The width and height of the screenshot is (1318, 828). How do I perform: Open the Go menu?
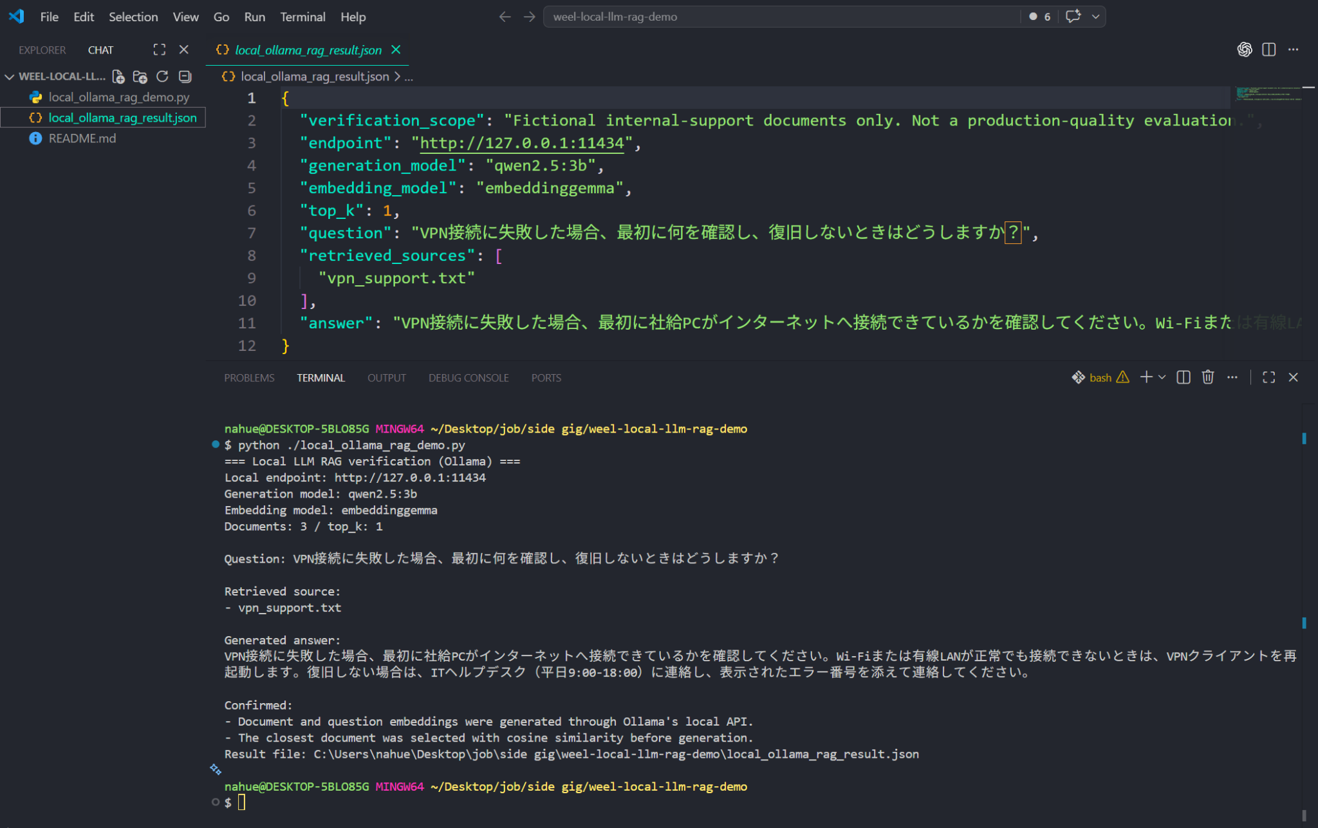221,17
